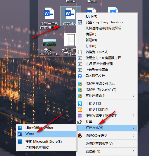
Task: Click the icon beside 进行 图片批量处理
Action: coord(80,64)
